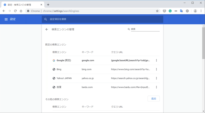Screen dimensions: 205x113
Task: Click the globe icon next to Yahoo! JAPAN
Action: tap(54, 78)
